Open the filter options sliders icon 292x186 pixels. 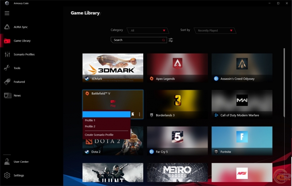(171, 40)
